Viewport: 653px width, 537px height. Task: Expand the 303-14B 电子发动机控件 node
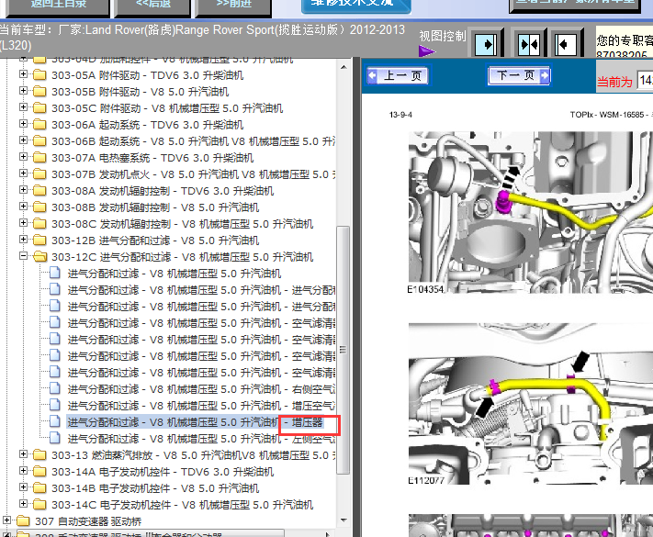pos(23,487)
